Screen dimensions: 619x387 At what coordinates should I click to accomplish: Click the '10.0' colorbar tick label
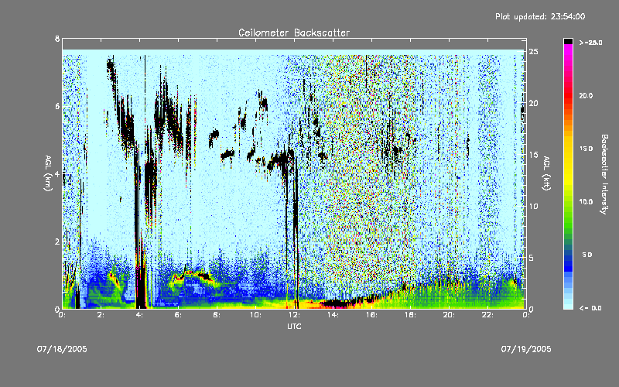click(586, 202)
